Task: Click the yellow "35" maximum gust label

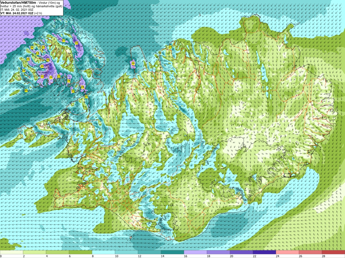Action: coord(48,60)
